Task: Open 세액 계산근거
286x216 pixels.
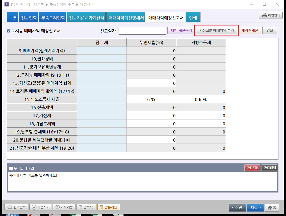Action: click(x=181, y=30)
